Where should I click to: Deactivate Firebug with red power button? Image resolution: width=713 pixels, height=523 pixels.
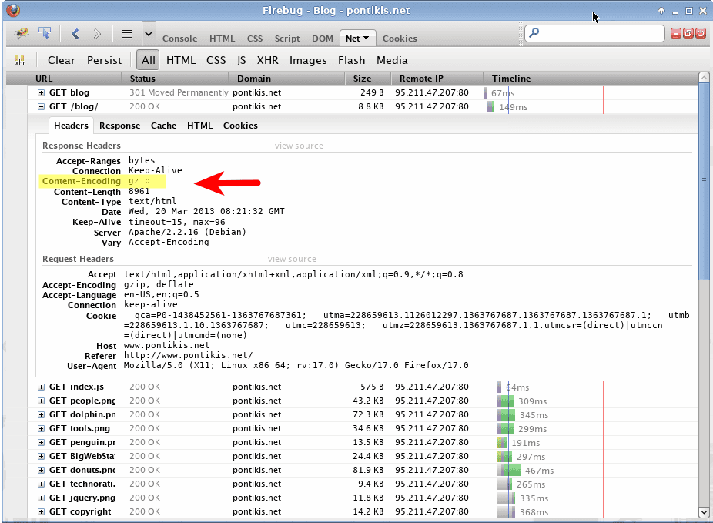coord(700,33)
